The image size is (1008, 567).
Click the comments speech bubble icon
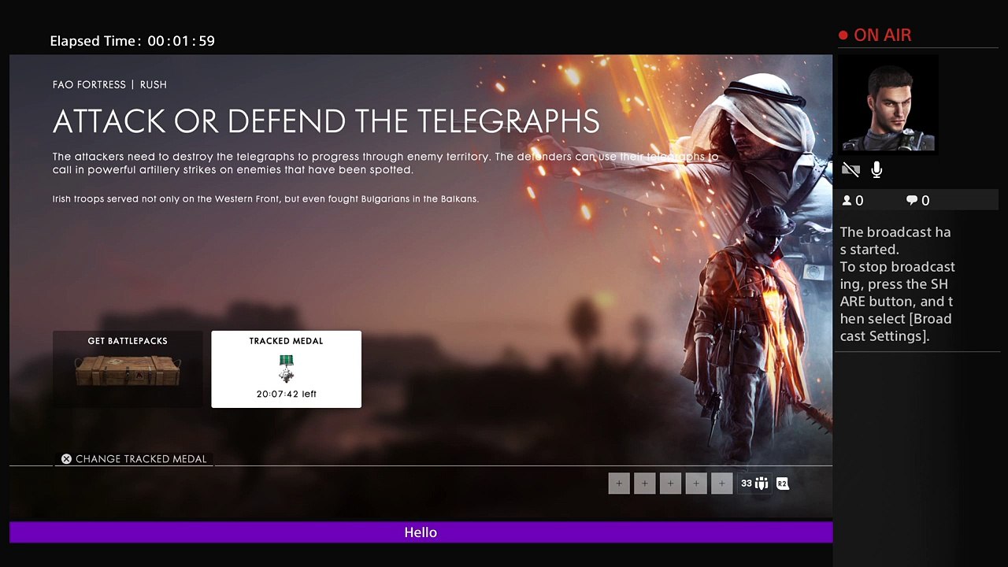point(912,201)
